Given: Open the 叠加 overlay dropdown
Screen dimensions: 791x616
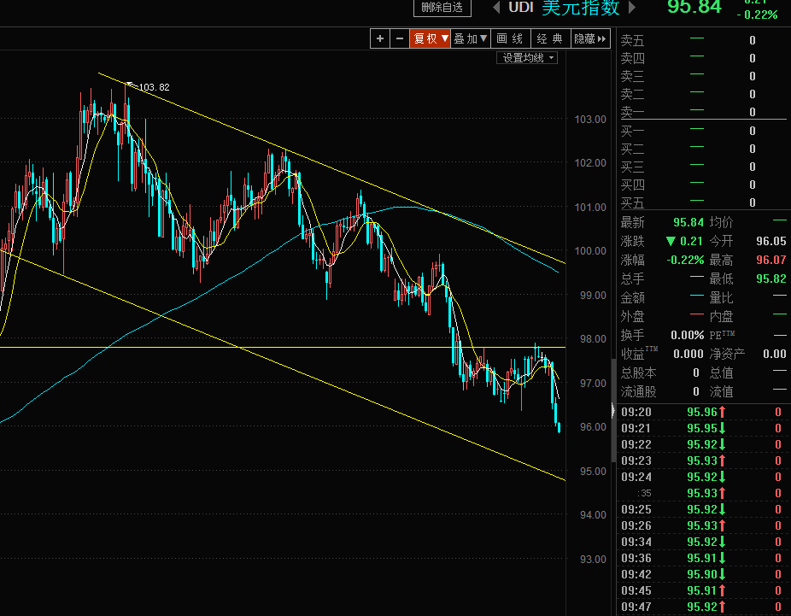Looking at the screenshot, I should click(x=470, y=38).
